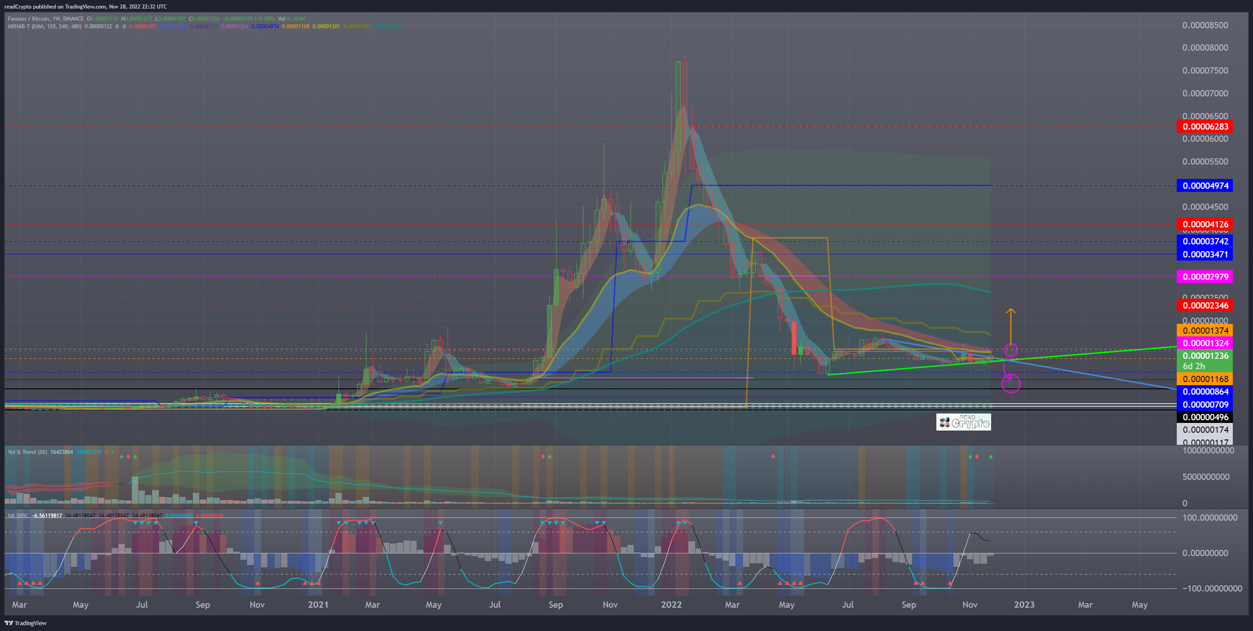Click the blue 0.00001180 legend value
Viewport: 1253px width, 631px height.
pyautogui.click(x=174, y=26)
